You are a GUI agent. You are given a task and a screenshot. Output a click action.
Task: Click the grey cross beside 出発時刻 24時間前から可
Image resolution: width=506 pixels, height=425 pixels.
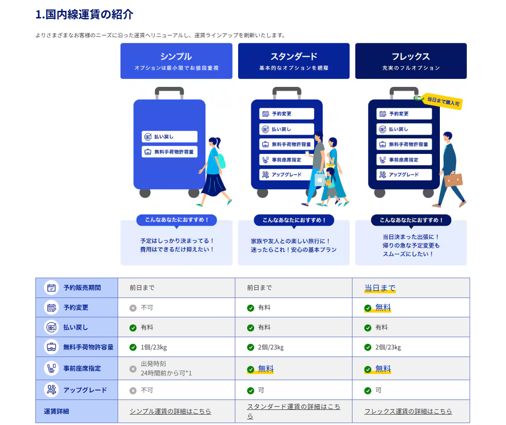tap(133, 369)
